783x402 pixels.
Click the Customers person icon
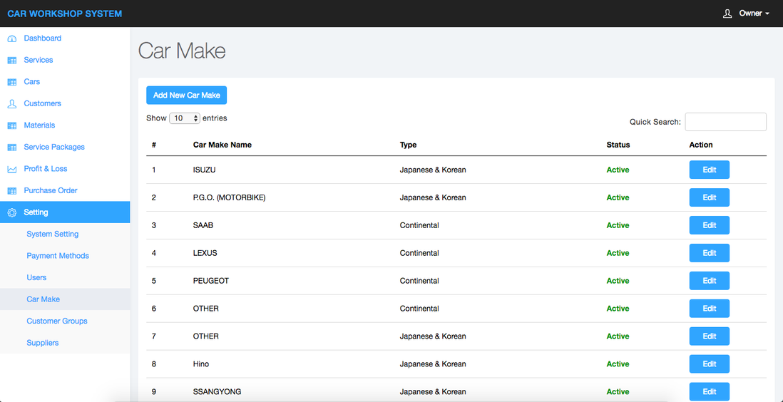click(12, 104)
